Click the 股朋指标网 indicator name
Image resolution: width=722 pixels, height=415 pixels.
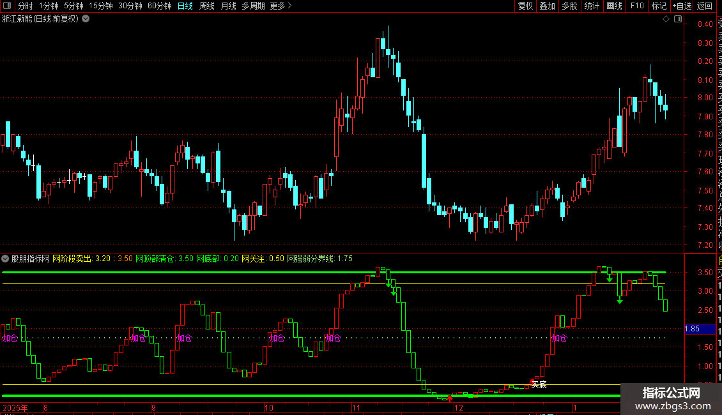(x=31, y=259)
